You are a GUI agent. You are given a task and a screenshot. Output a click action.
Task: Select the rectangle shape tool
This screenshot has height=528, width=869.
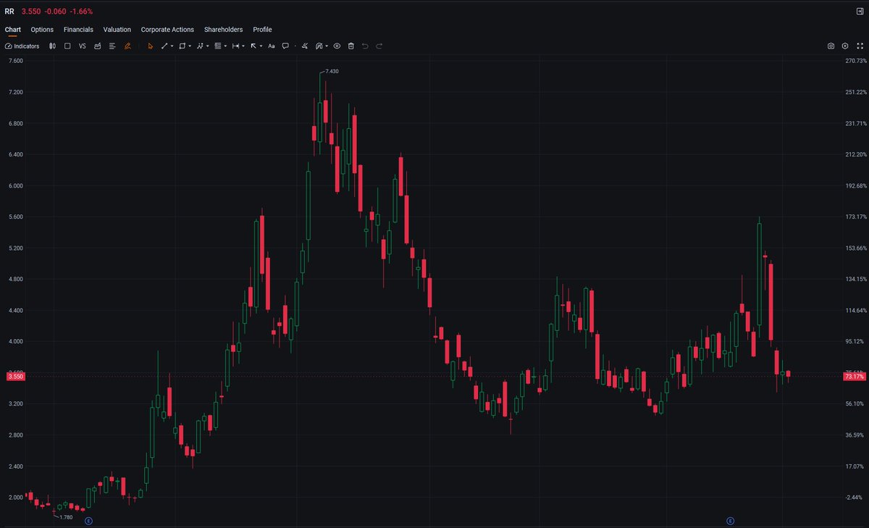[182, 46]
